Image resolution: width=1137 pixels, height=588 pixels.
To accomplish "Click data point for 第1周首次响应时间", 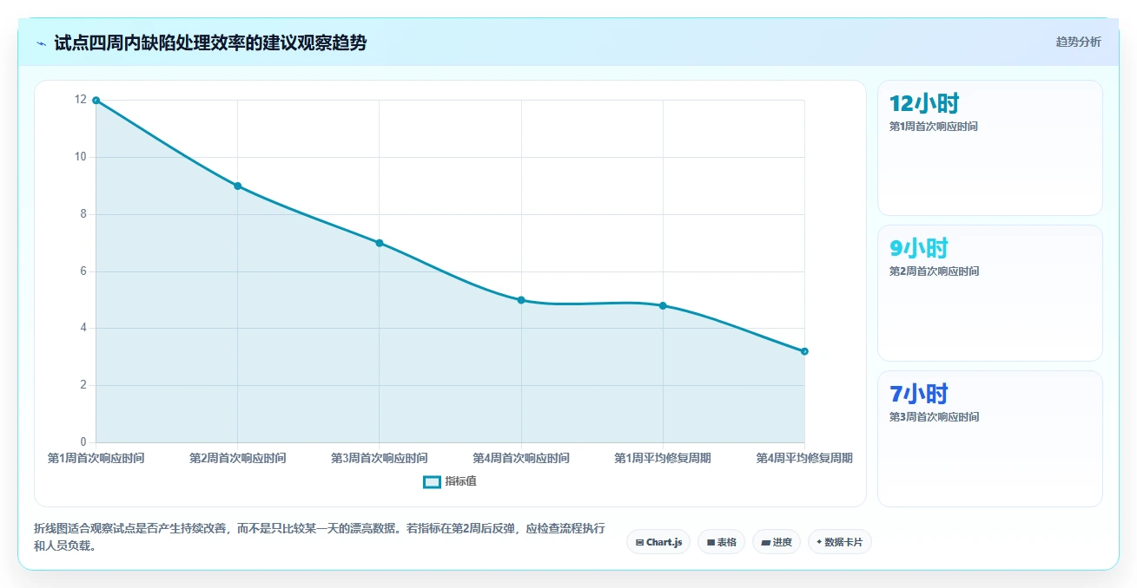I will [x=96, y=101].
